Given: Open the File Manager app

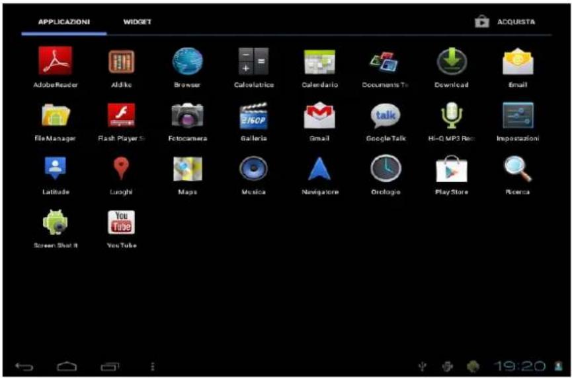Looking at the screenshot, I should click(x=56, y=115).
